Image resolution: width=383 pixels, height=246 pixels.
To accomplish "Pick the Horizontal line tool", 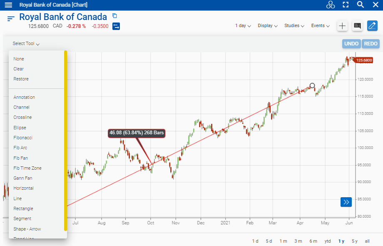I will click(x=36, y=188).
